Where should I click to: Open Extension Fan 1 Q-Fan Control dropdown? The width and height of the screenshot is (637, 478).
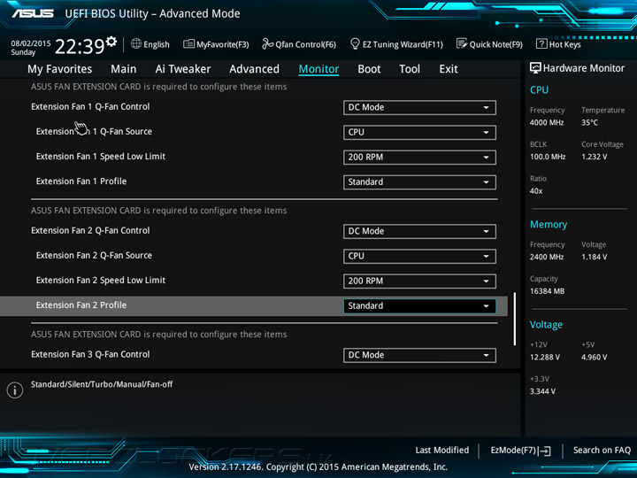point(419,107)
